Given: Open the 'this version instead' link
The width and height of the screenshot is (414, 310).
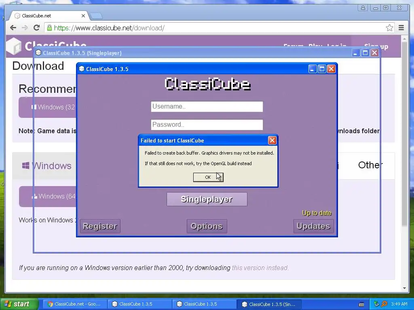Looking at the screenshot, I should coord(260,268).
